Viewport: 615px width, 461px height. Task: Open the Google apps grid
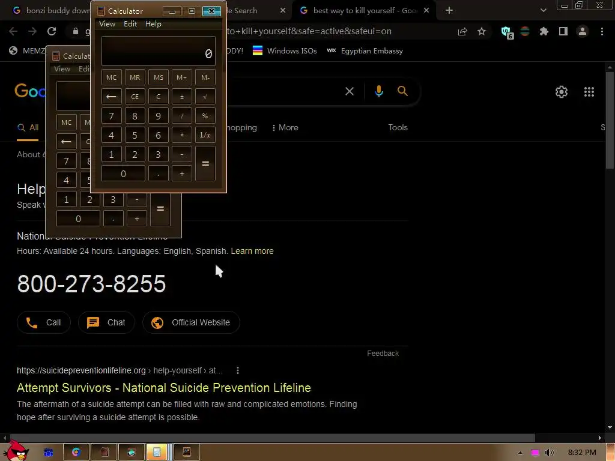[589, 92]
